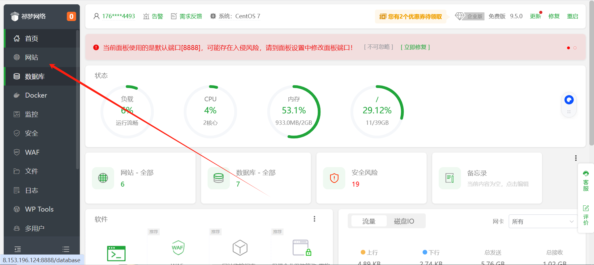Click the disk / 29.12% gauge

(x=377, y=111)
